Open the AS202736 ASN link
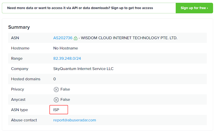Viewport: 217px width, 132px height. (63, 38)
